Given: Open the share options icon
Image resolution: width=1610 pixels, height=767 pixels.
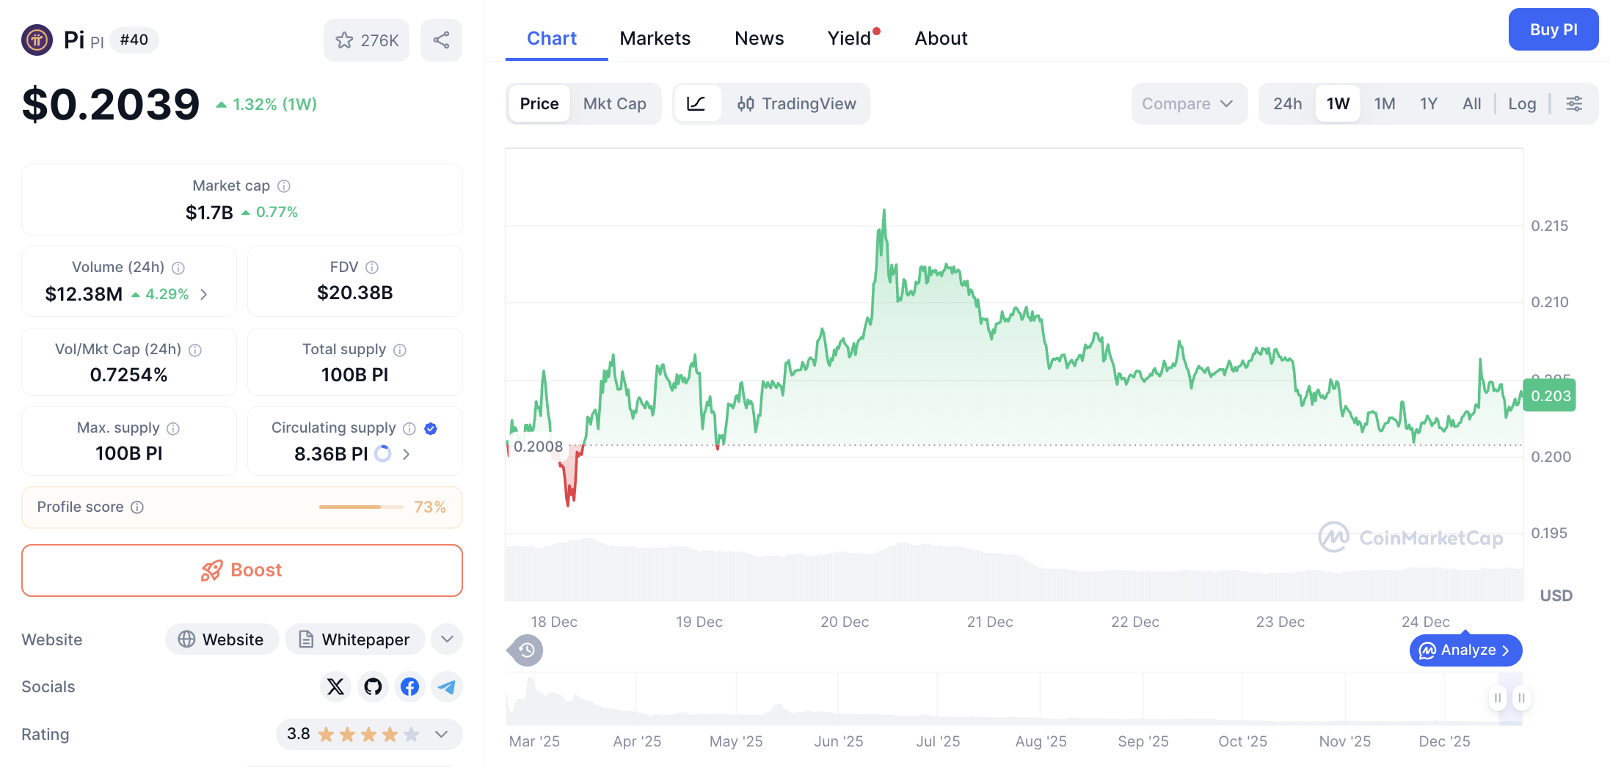Looking at the screenshot, I should [x=441, y=40].
